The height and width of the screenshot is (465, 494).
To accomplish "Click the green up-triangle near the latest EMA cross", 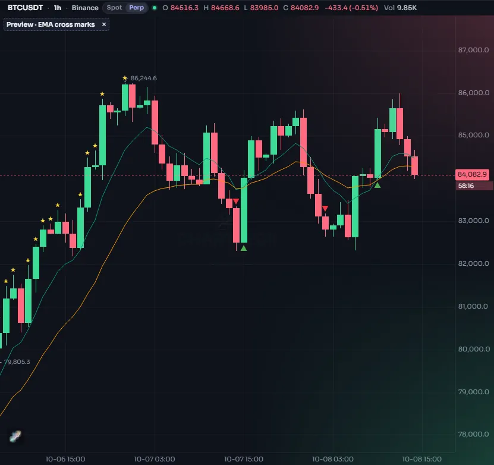I will (x=377, y=186).
